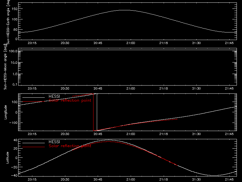Click 21:45 time label under Earth angle plot
242x182 pixels.
pos(229,43)
